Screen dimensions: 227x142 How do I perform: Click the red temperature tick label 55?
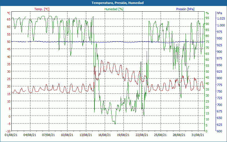click(x=9, y=34)
